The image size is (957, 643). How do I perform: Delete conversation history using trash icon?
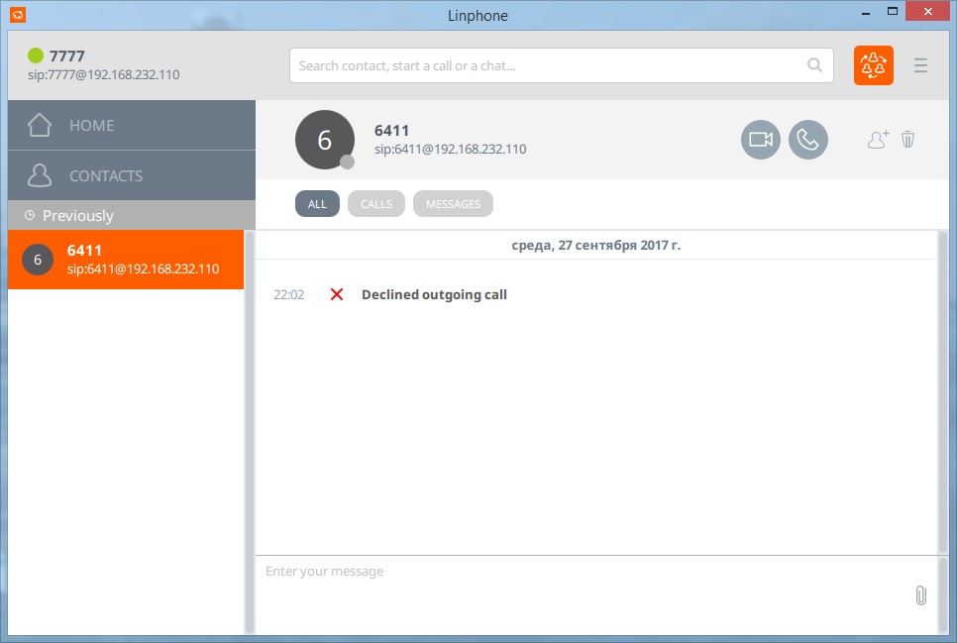[907, 140]
